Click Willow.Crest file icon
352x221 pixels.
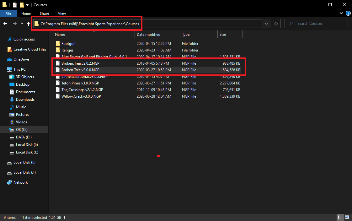(x=58, y=96)
